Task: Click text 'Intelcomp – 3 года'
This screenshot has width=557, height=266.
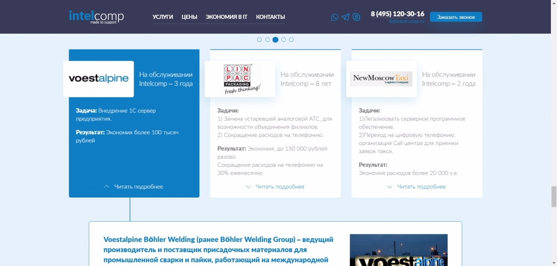Action: tap(166, 84)
